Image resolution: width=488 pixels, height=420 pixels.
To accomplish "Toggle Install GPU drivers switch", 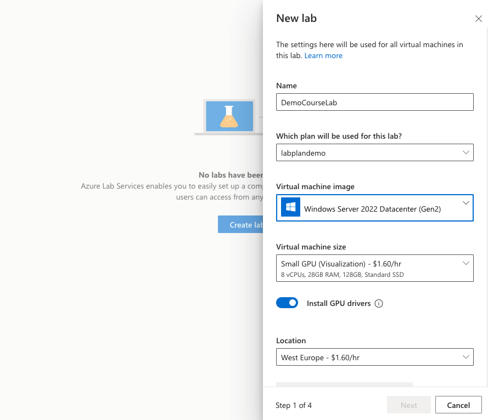I will [x=287, y=303].
